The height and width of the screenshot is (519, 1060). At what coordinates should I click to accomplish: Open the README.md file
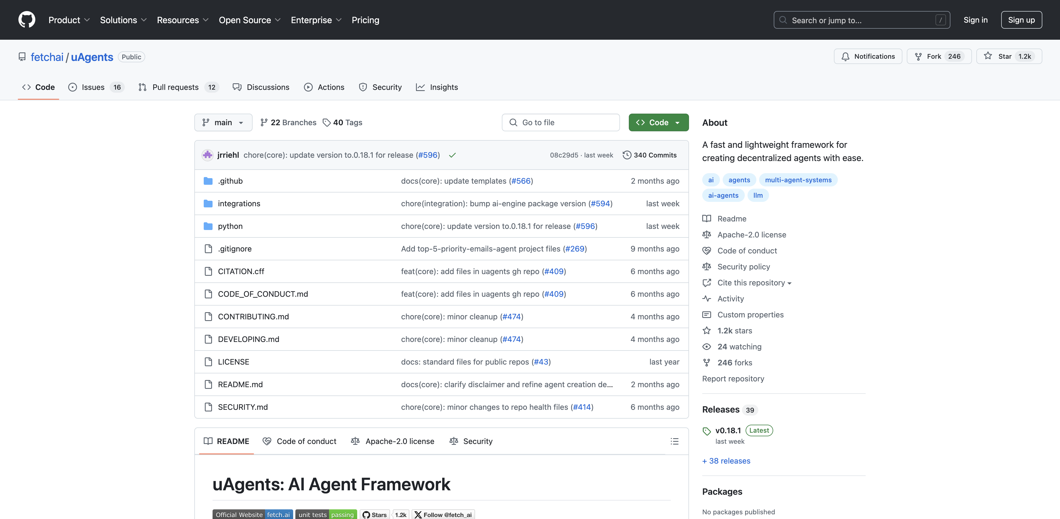(x=240, y=384)
